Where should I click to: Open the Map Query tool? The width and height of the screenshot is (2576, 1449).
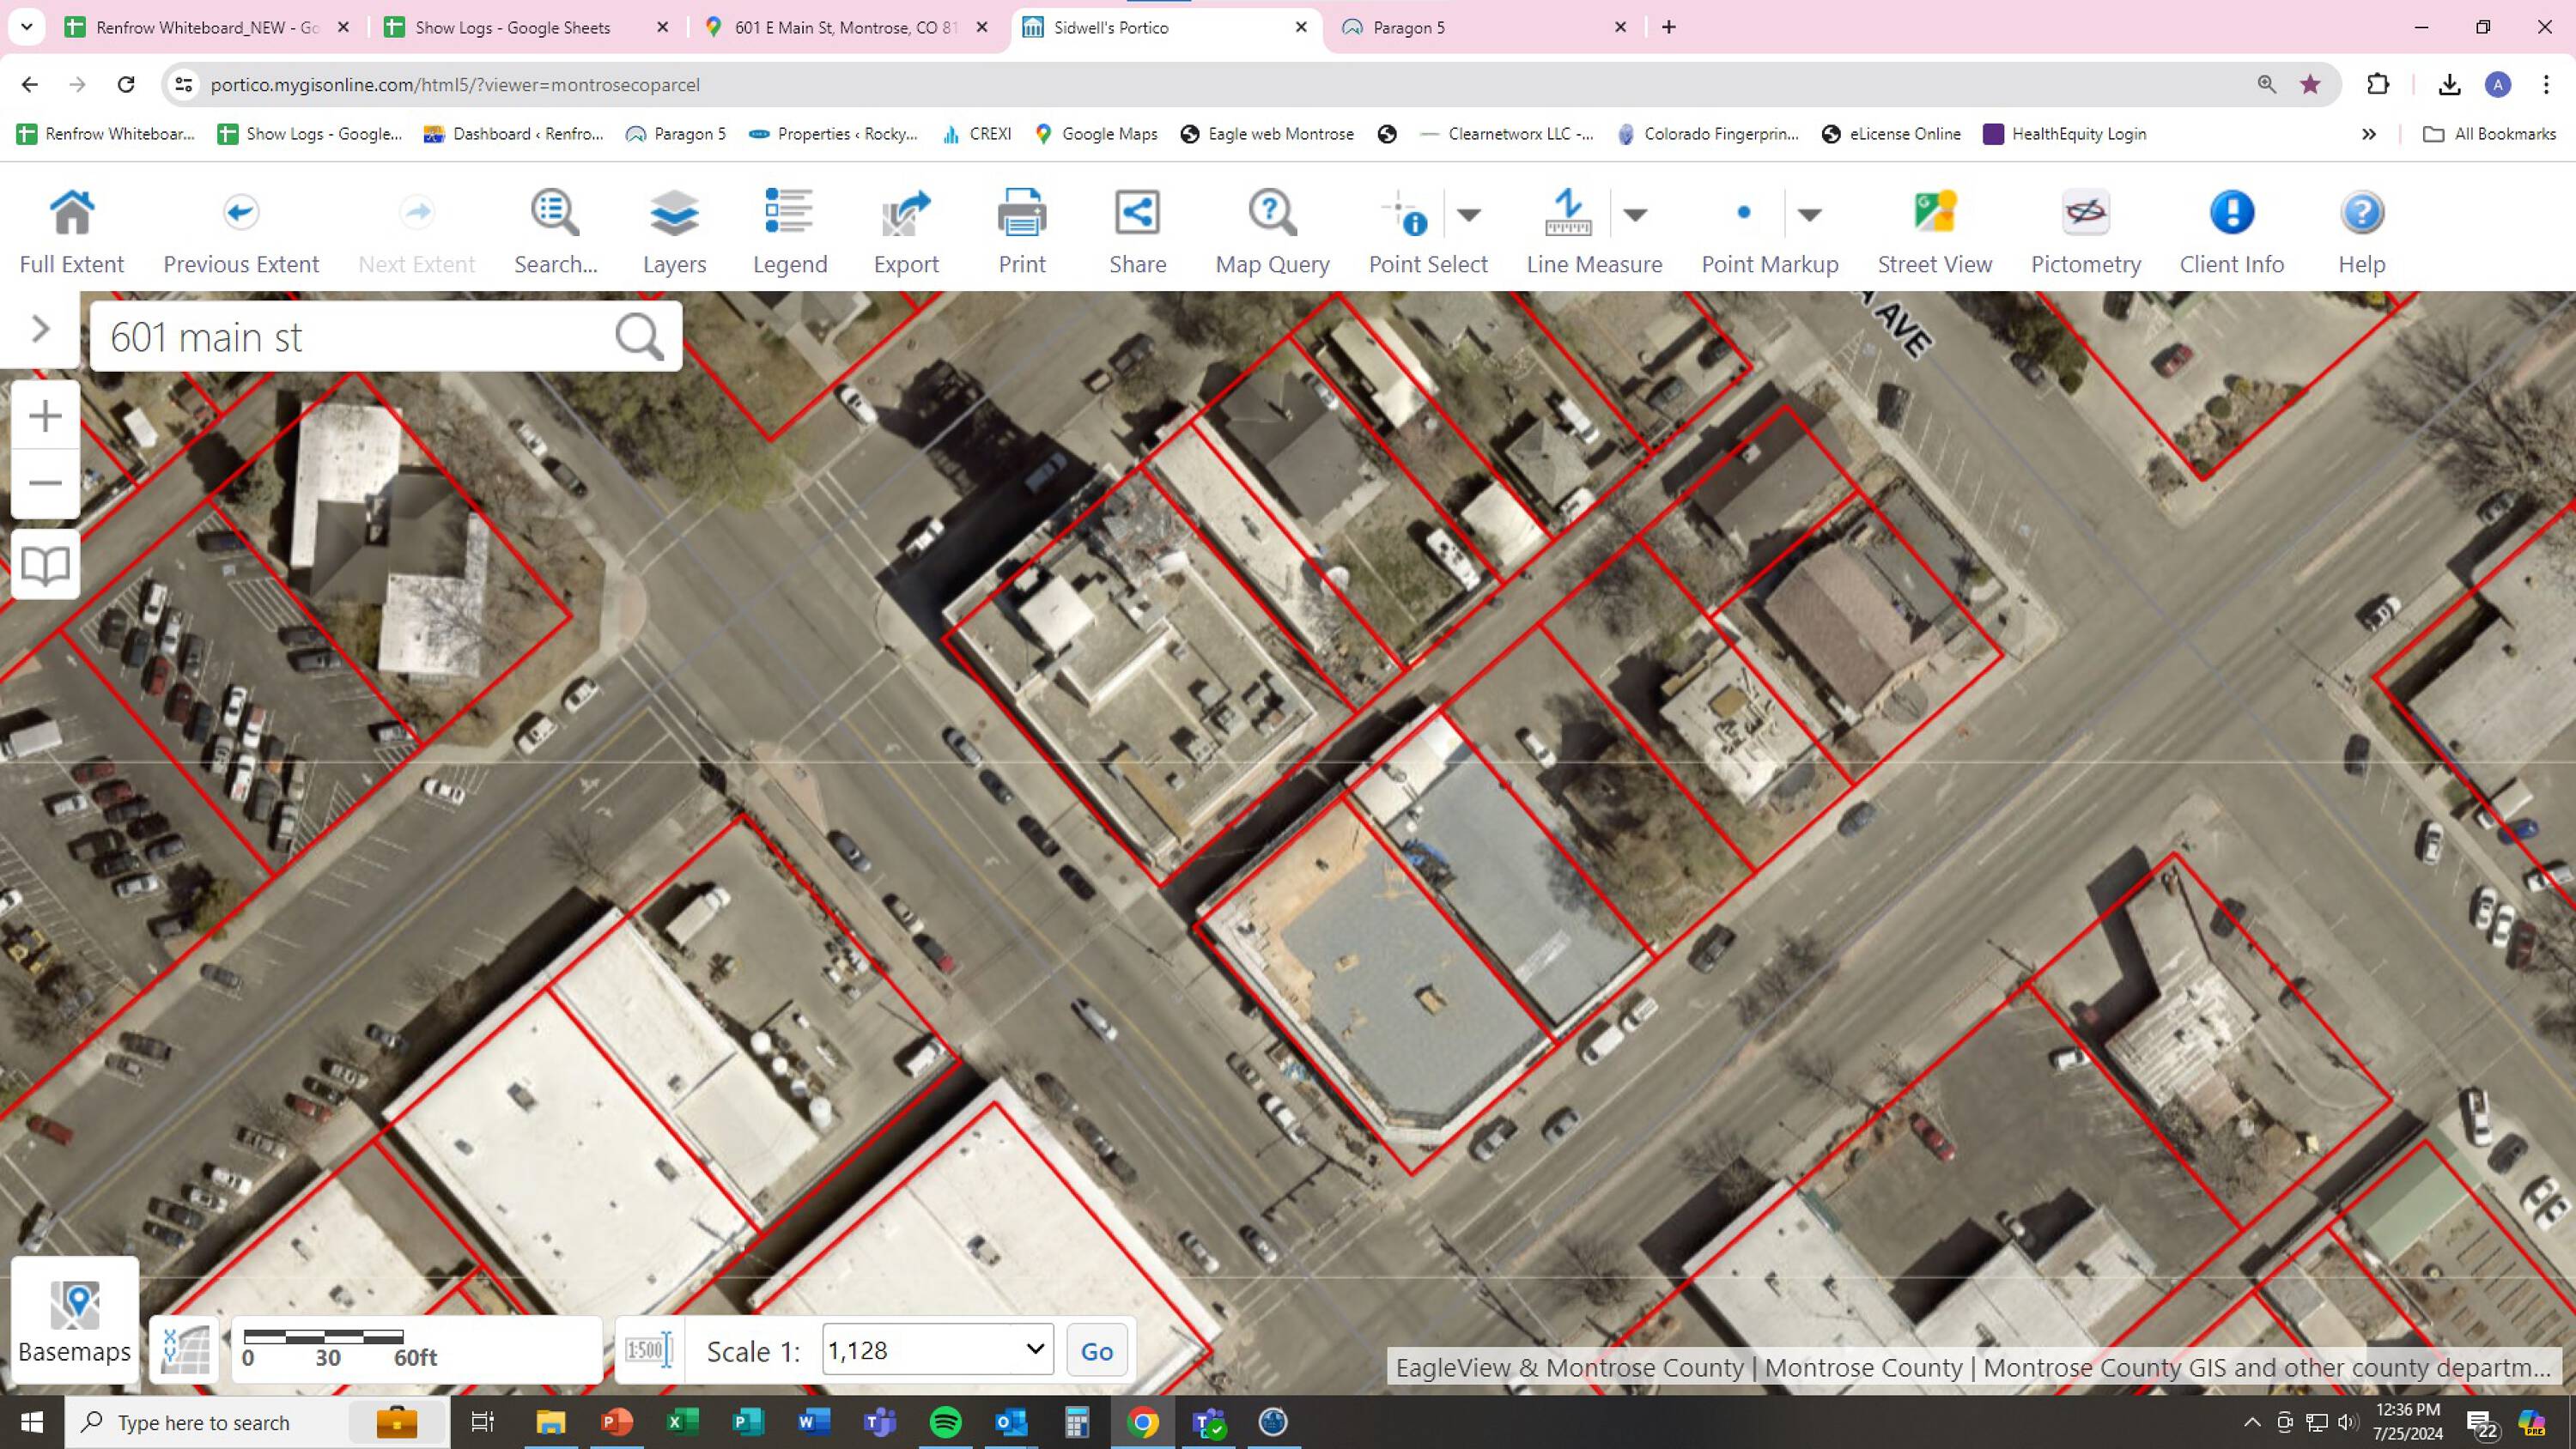1271,232
